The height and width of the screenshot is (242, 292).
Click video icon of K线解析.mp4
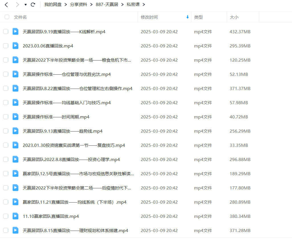tap(15, 32)
